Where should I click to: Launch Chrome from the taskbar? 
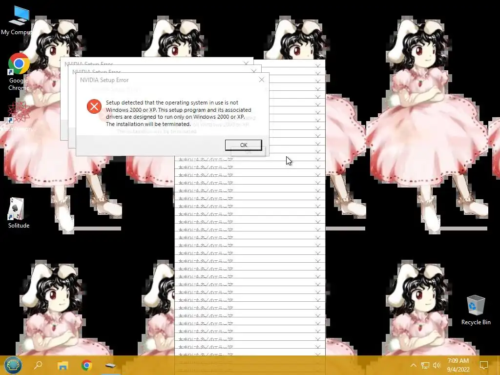pos(86,365)
